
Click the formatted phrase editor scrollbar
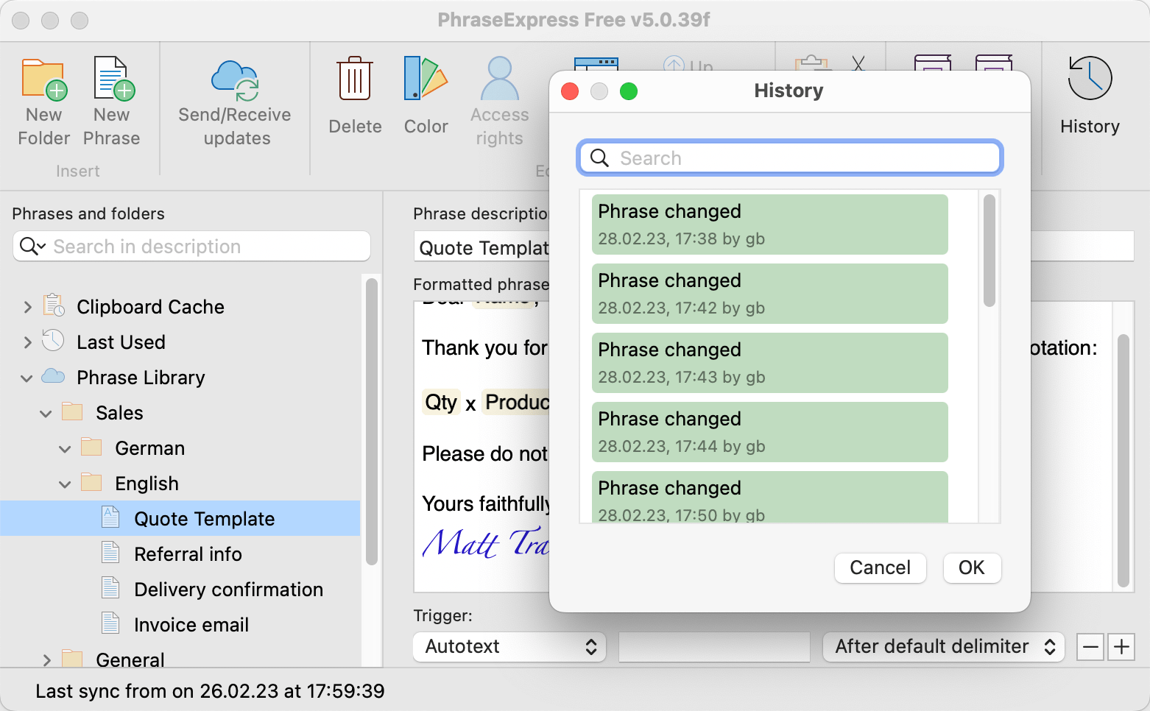[1123, 461]
